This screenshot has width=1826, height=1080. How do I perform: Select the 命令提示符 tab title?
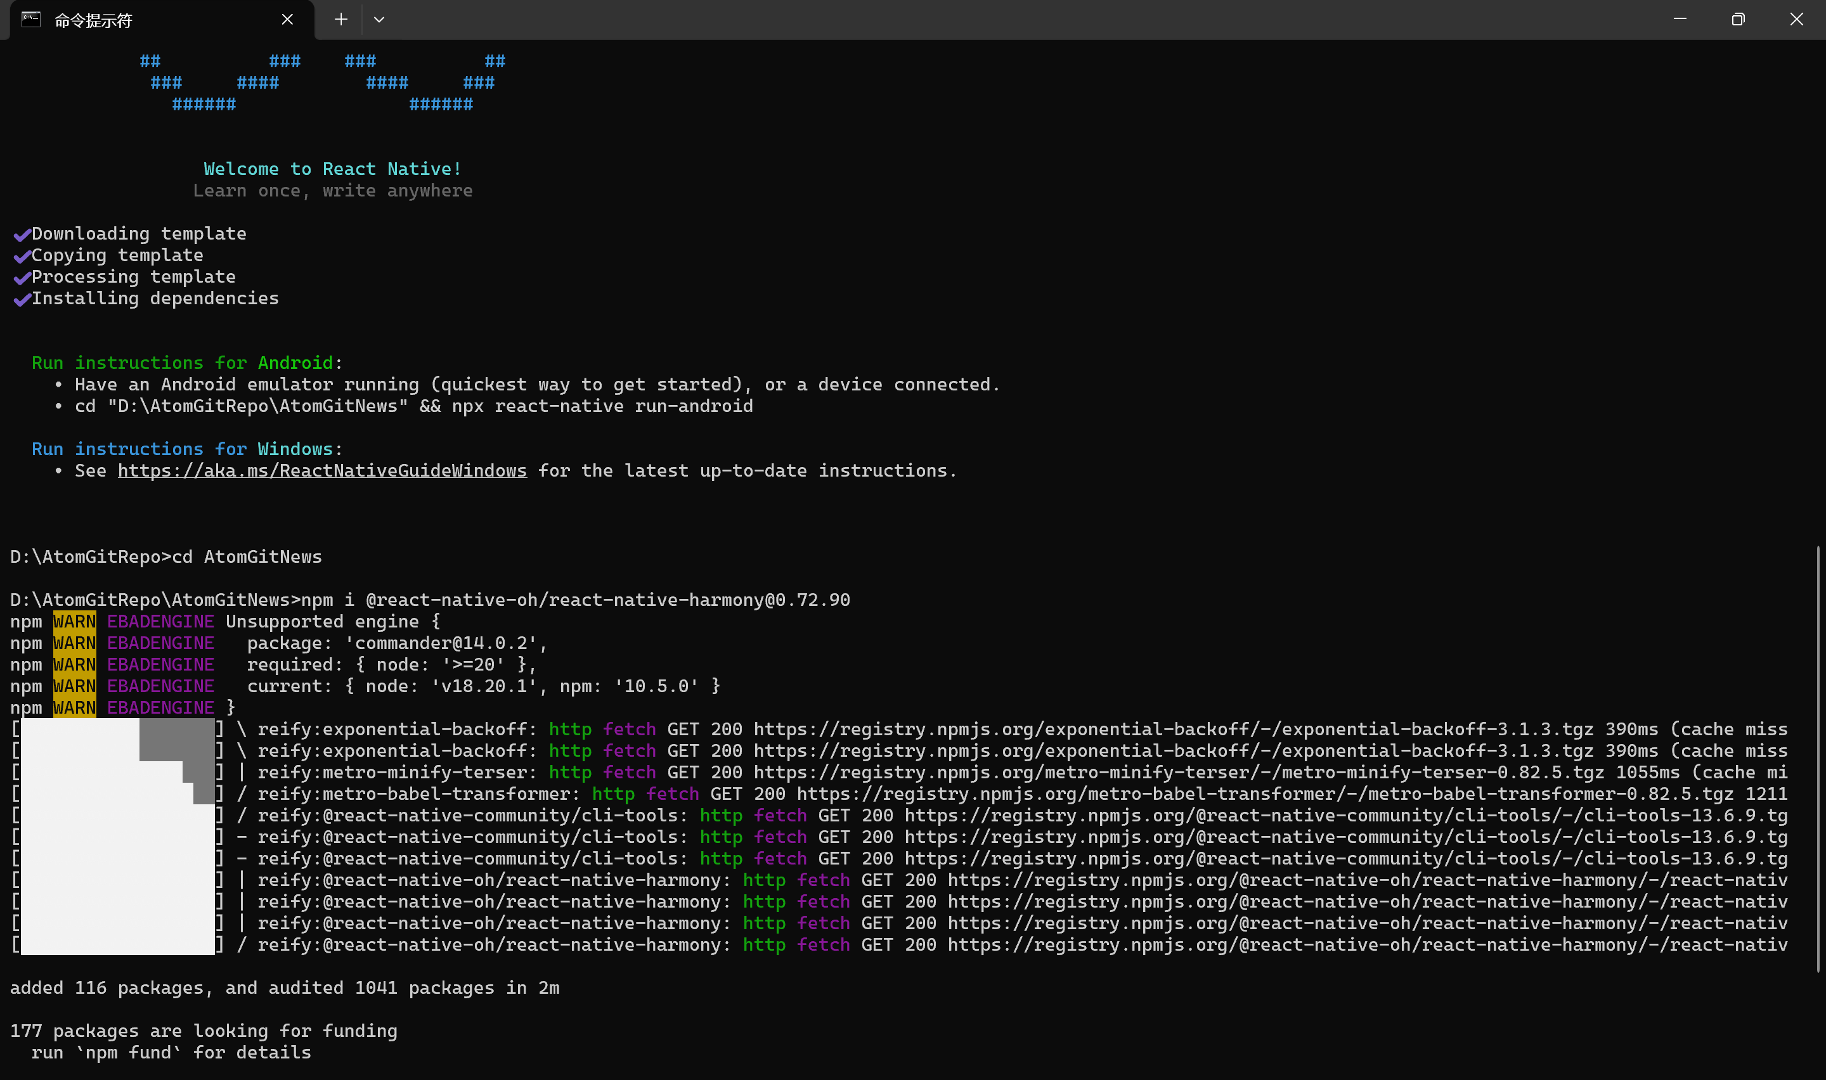[93, 20]
